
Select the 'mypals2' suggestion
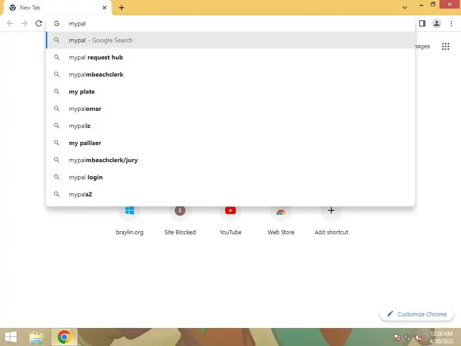[x=230, y=194]
